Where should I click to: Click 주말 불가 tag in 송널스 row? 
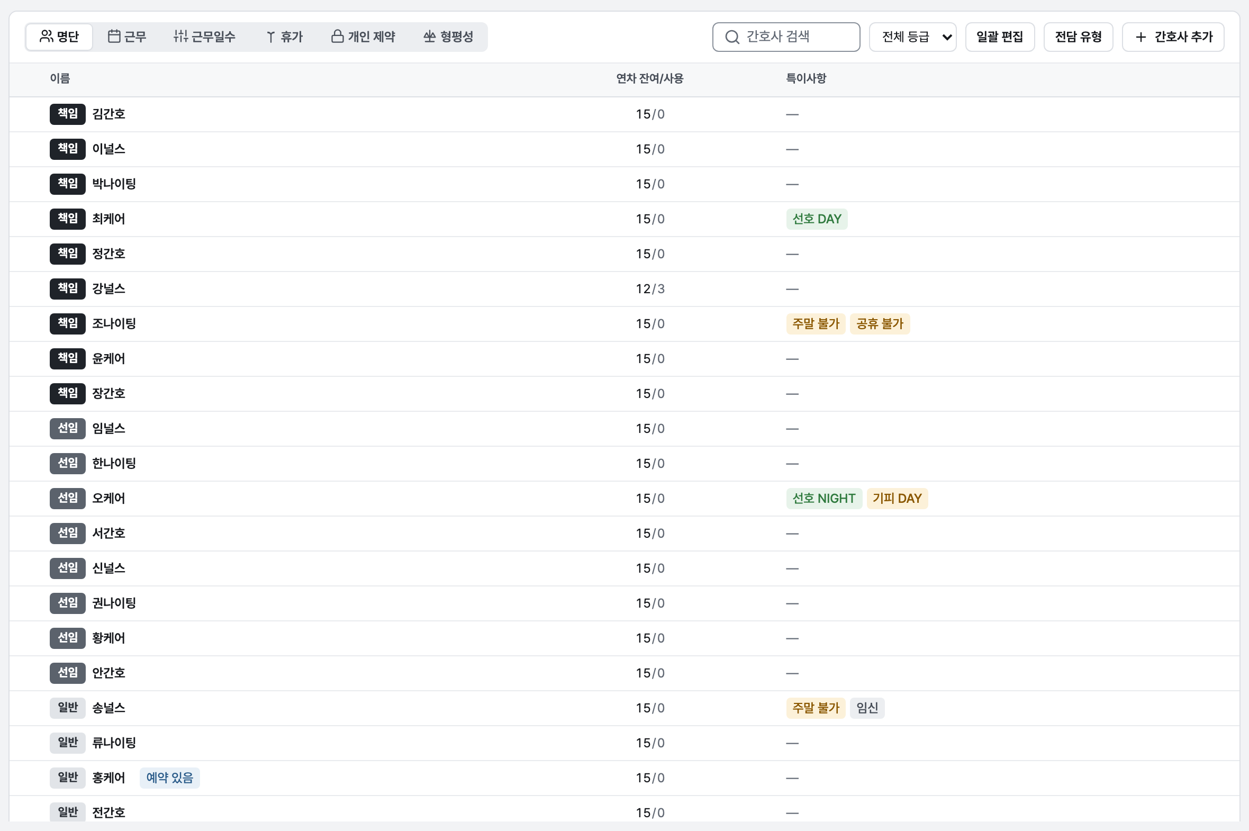(x=816, y=708)
